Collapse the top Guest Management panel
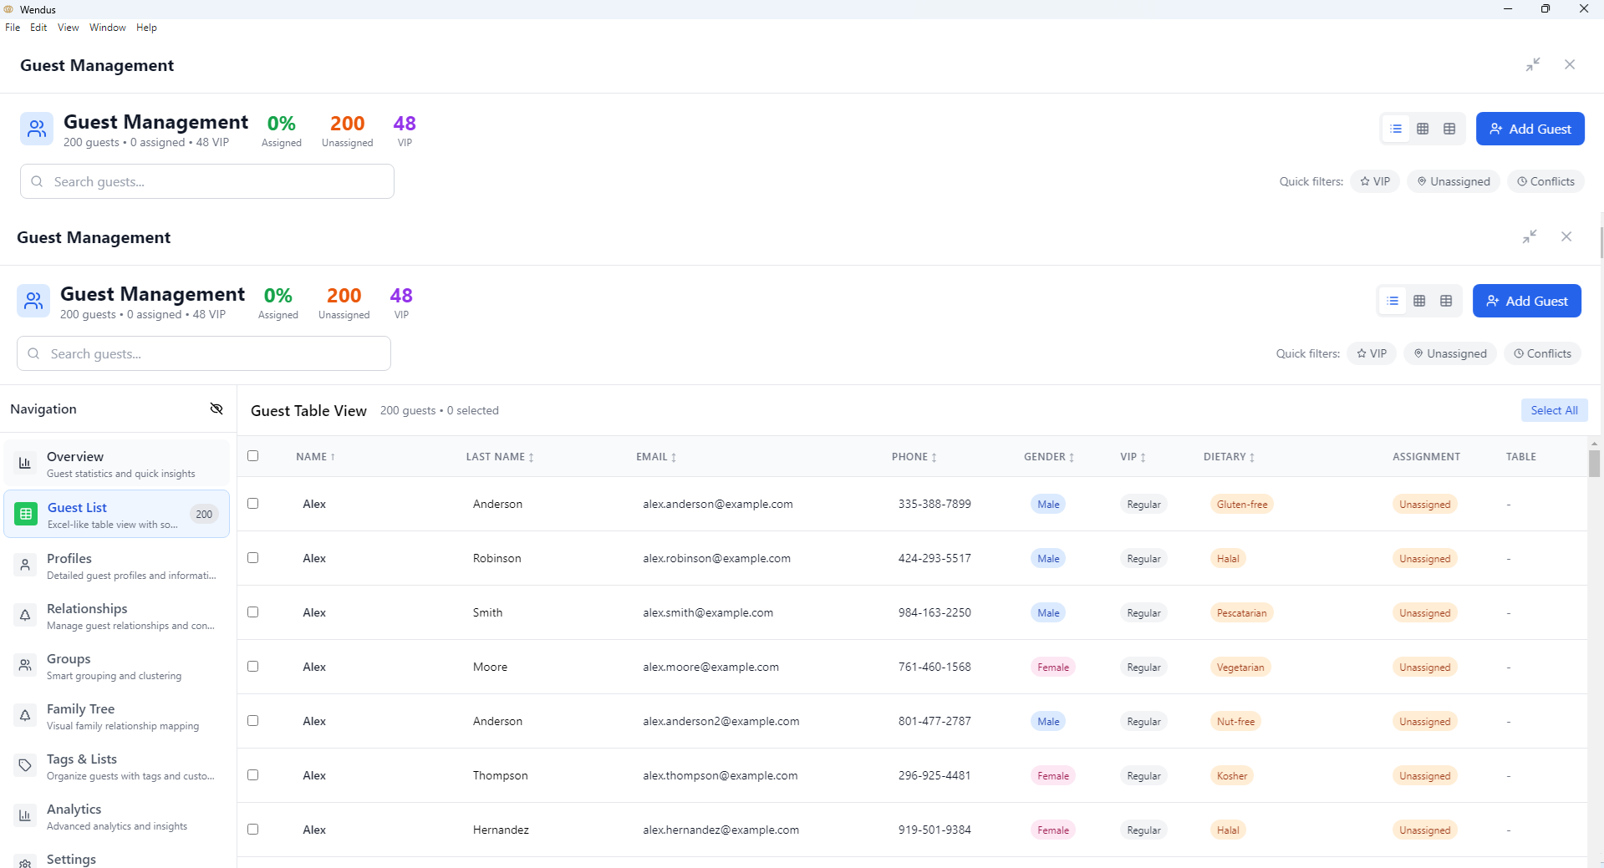Screen dimensions: 1604x868 [1534, 64]
